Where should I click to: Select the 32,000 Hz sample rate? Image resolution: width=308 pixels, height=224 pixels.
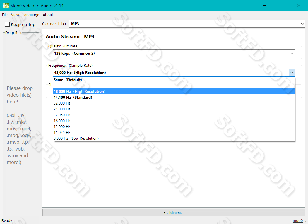pos(174,103)
